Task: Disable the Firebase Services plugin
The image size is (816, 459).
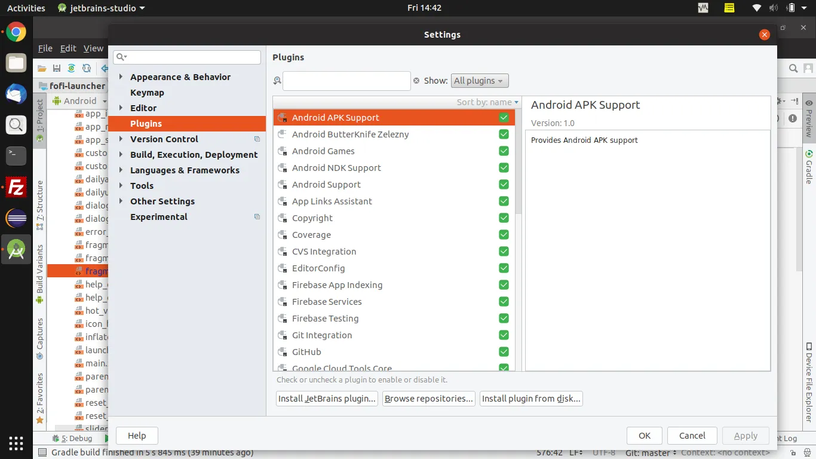Action: pos(504,302)
